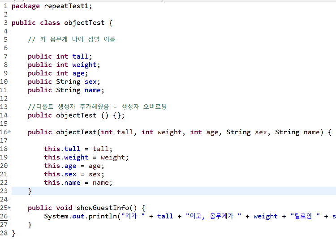Click the package name repeatTest1
Image resolution: width=336 pixels, height=239 pixels.
click(66, 6)
